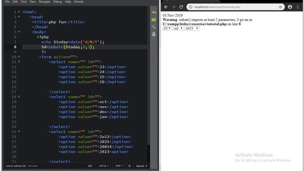Open the UTF-8 encoding dropdown
Viewport: 304px width, 171px height.
pos(104,166)
